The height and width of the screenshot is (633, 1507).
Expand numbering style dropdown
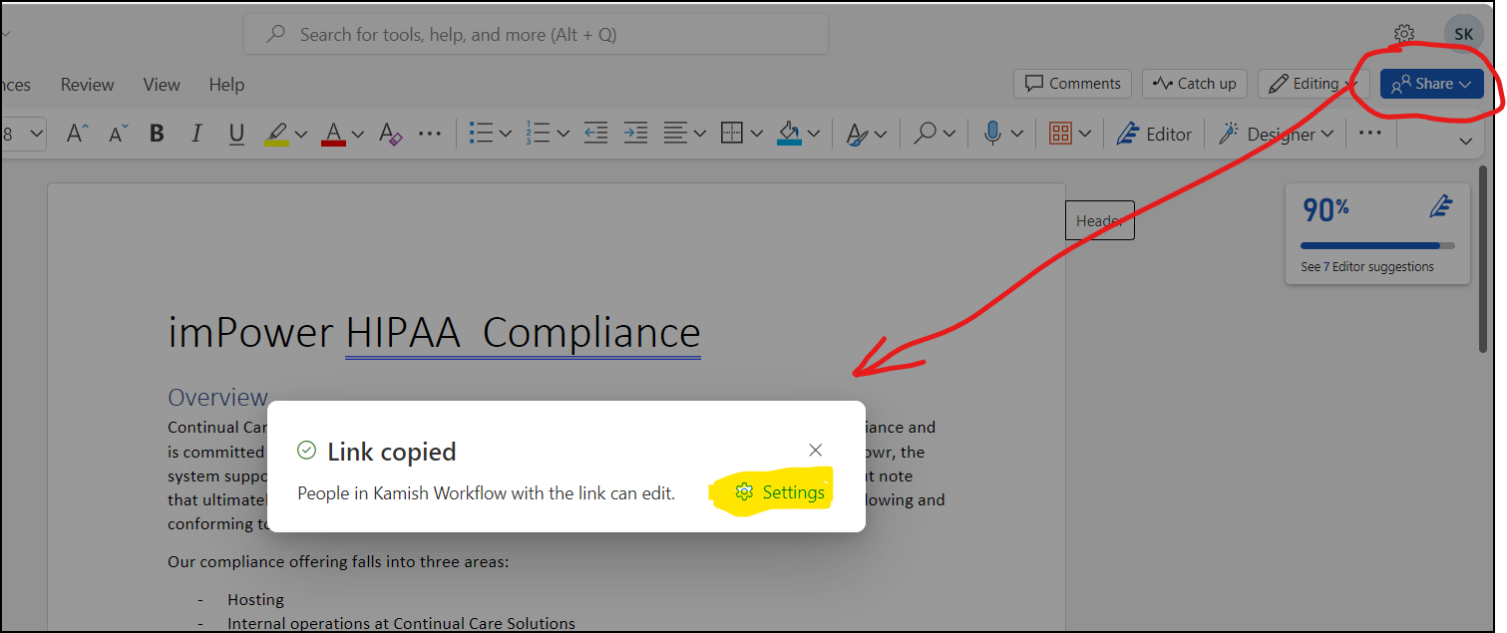[x=563, y=134]
